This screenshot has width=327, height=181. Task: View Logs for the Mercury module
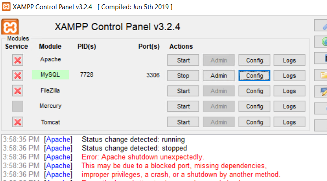point(289,106)
